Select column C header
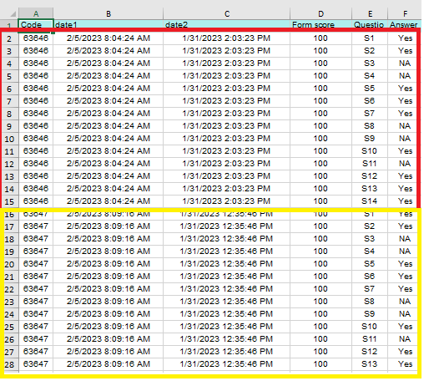Screen dimensions: 429x381 (x=227, y=13)
